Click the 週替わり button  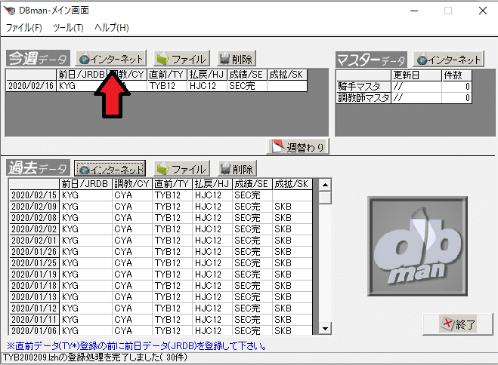click(298, 147)
